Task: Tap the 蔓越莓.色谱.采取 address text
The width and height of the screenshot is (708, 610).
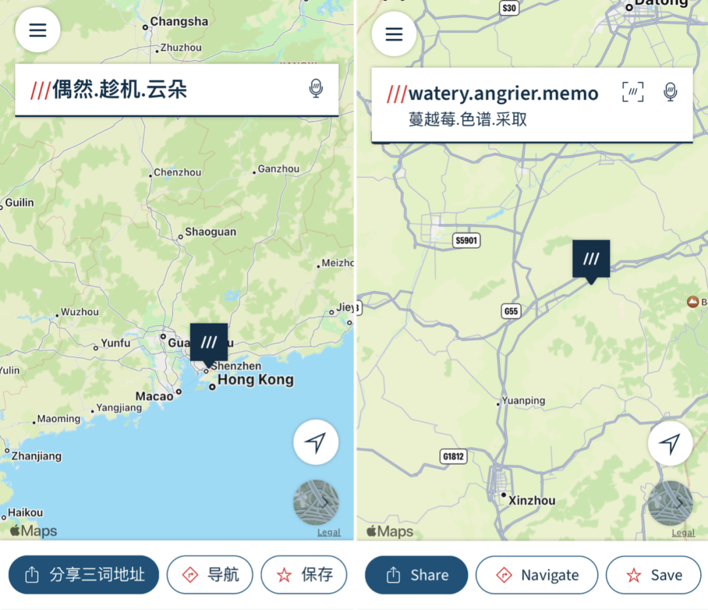Action: (468, 119)
